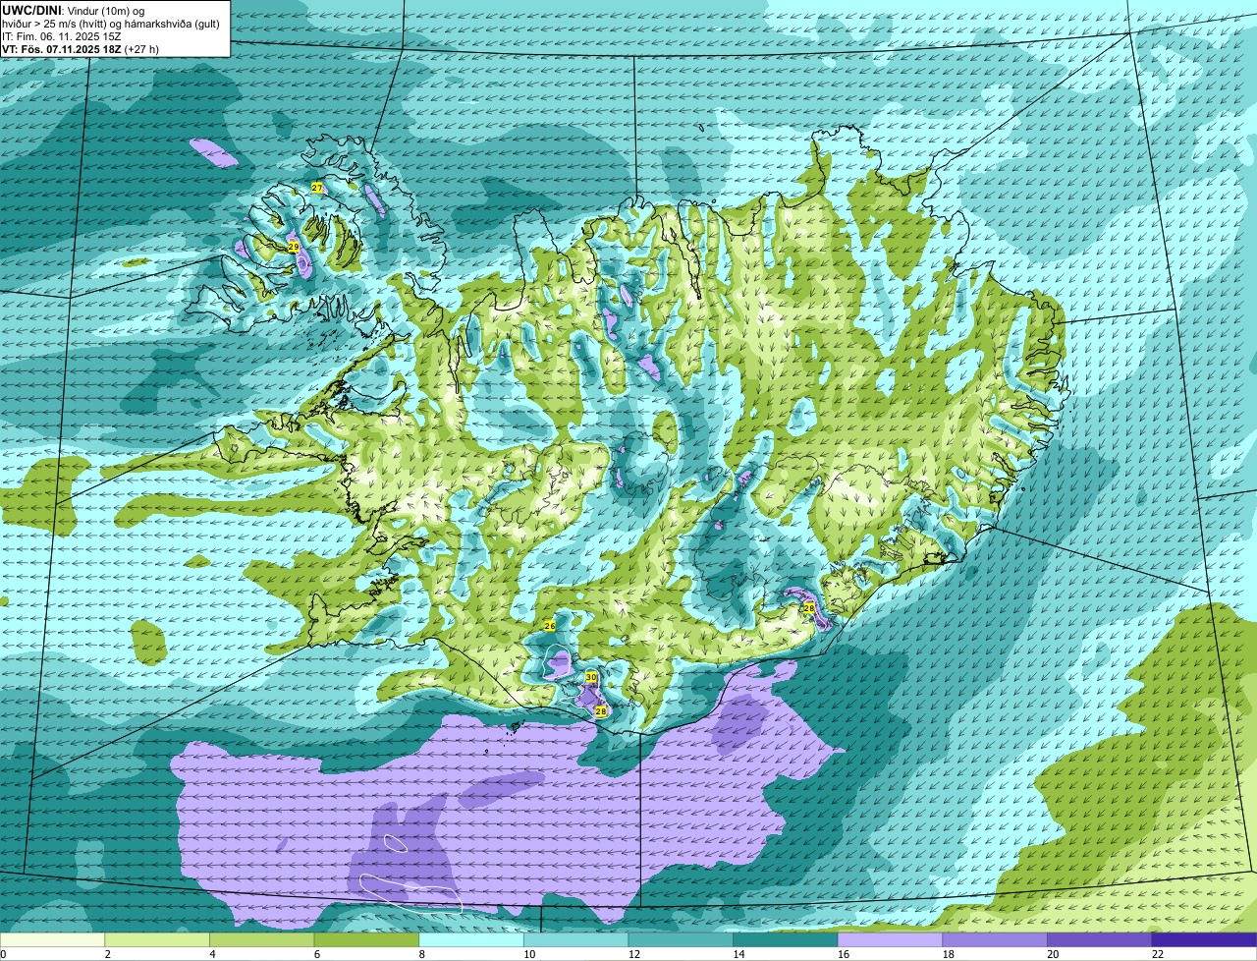Screen dimensions: 1257x961
Task: Select the darkest purple swatch above 22
Action: point(1204,939)
